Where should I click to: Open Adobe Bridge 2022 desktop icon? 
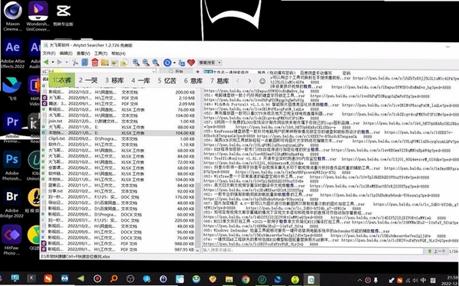pyautogui.click(x=12, y=203)
